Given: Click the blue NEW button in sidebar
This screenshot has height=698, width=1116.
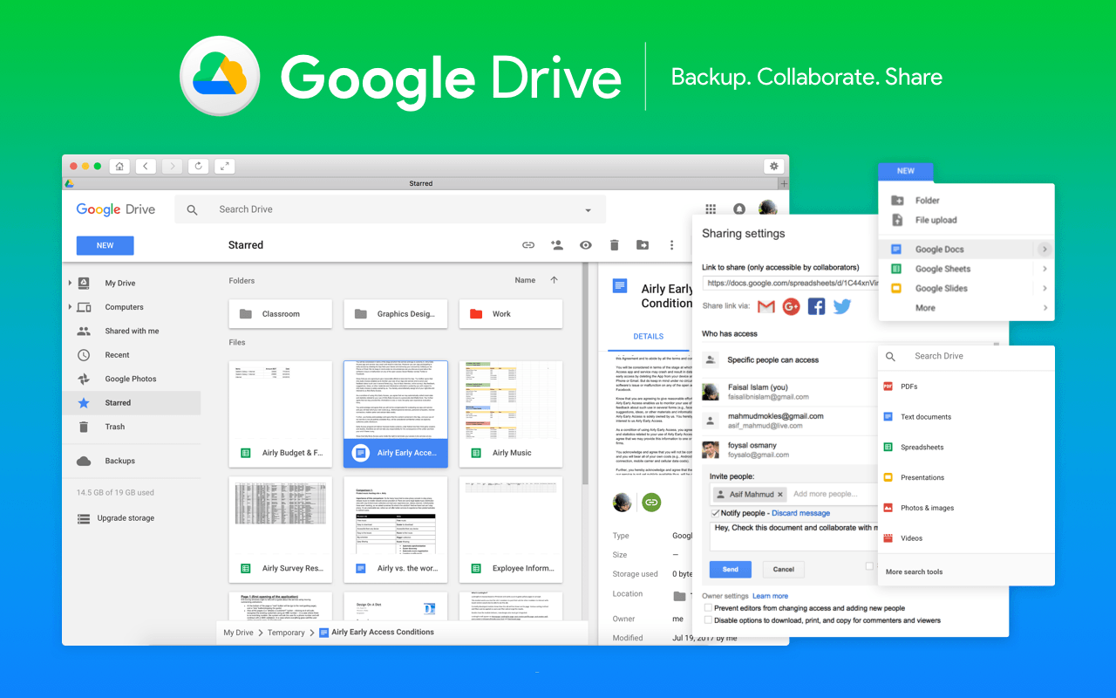Looking at the screenshot, I should click(105, 245).
